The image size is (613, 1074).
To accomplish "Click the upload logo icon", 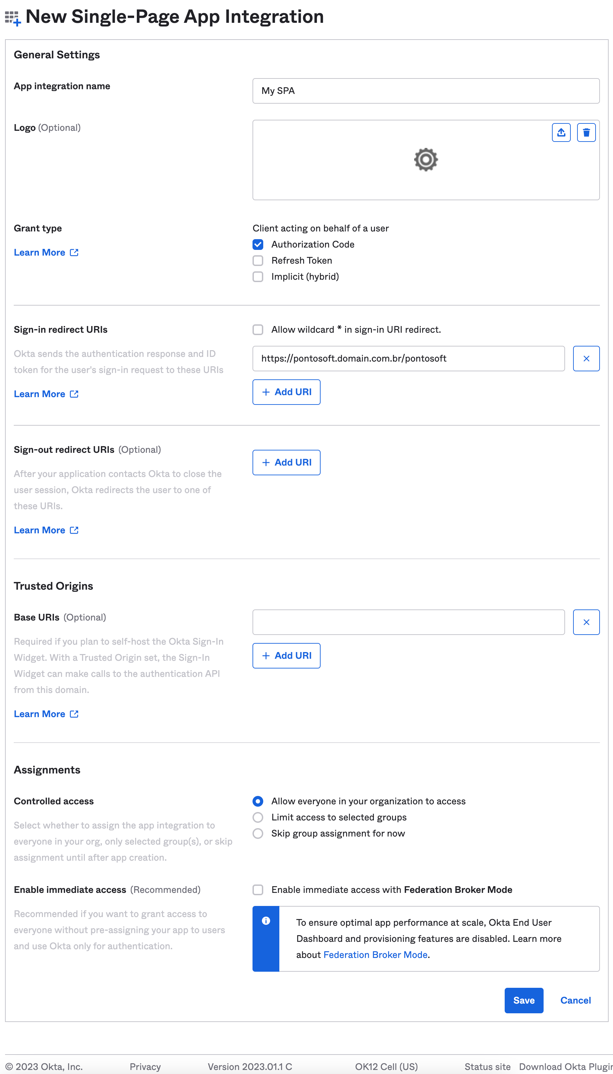I will (561, 132).
